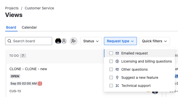Choose Emailed request option label

(134, 53)
